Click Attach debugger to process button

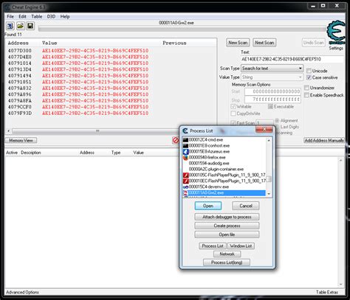pos(227,217)
